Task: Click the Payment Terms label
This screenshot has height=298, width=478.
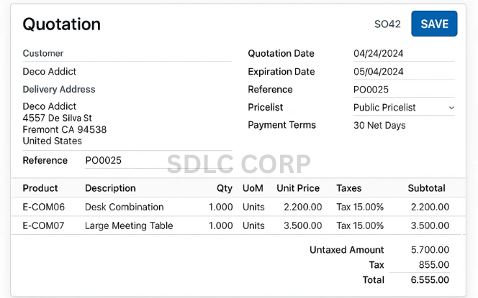Action: coord(282,125)
